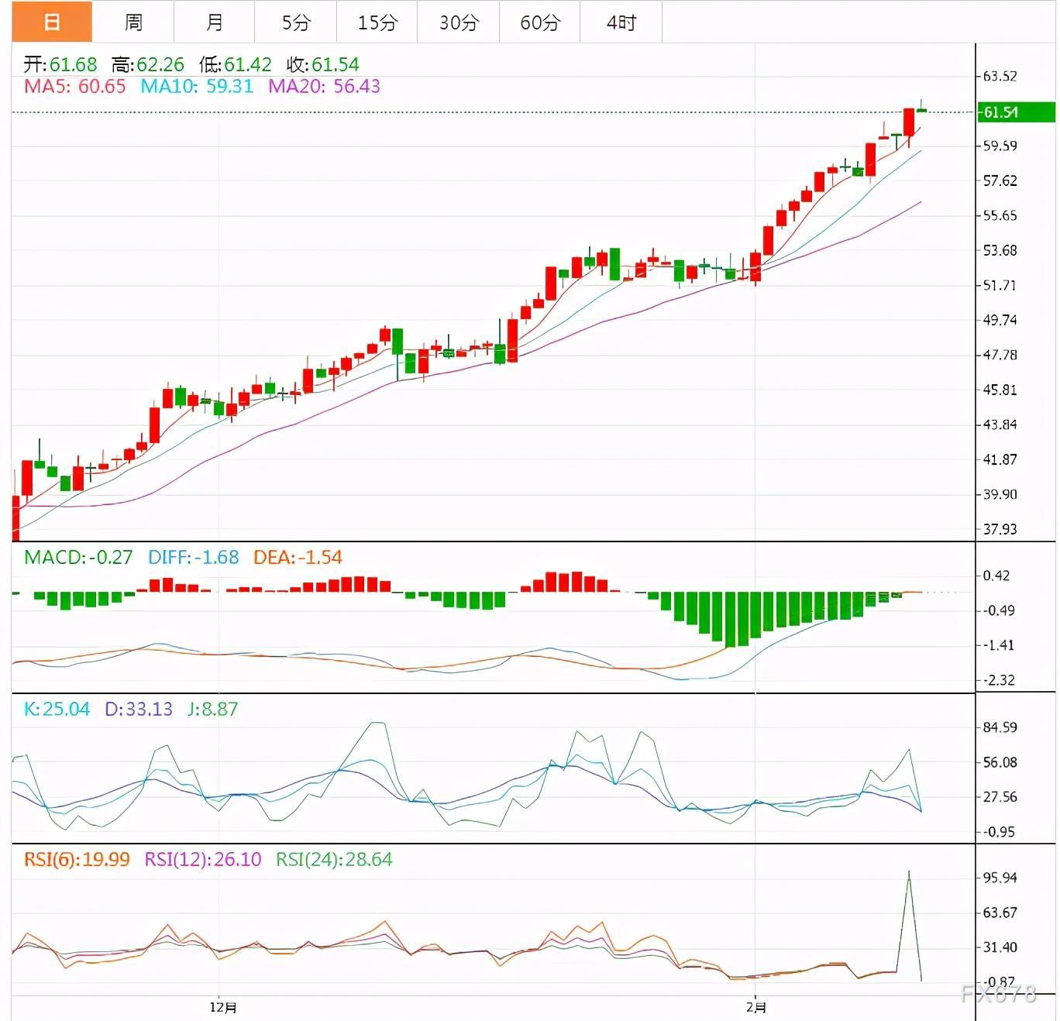Viewport: 1060px width, 1021px height.
Task: Click the -0.95 KDJ axis label
Action: pyautogui.click(x=998, y=832)
